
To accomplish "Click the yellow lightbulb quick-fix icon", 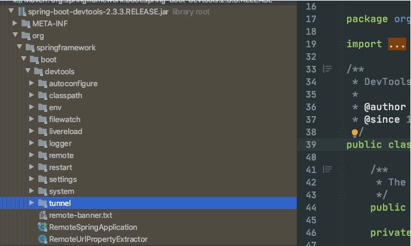I will pyautogui.click(x=355, y=133).
